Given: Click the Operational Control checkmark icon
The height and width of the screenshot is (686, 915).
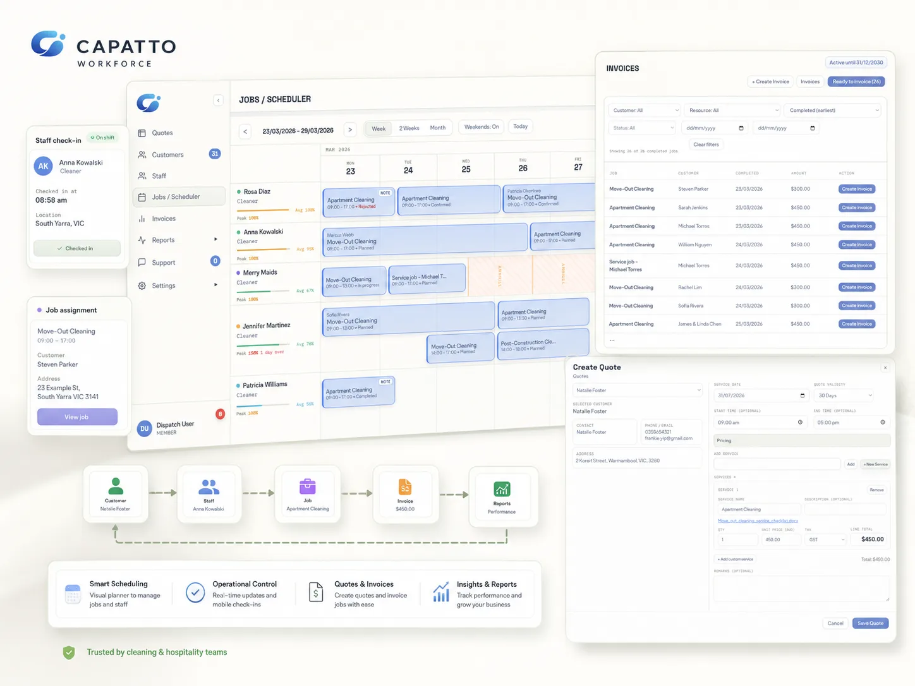Looking at the screenshot, I should pos(195,593).
